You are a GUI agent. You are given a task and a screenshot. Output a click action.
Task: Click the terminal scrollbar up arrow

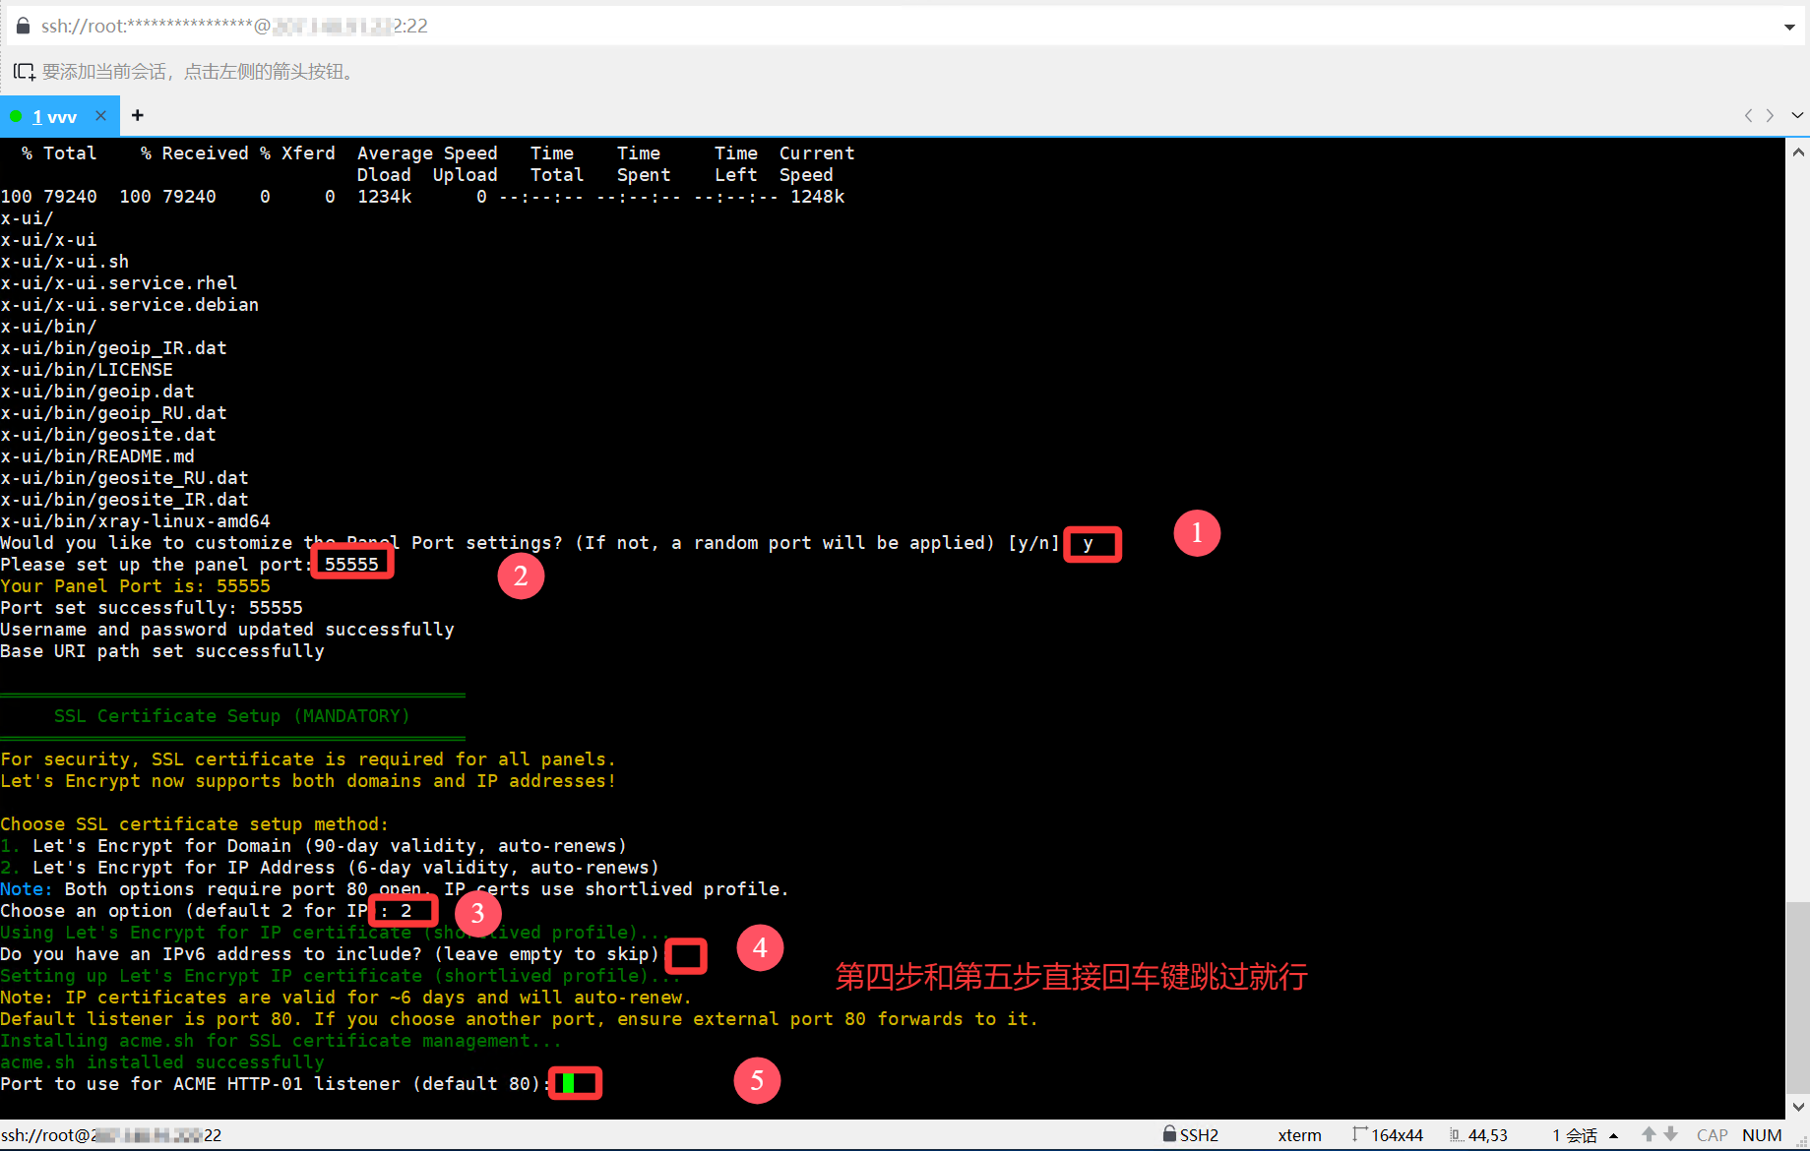point(1798,152)
